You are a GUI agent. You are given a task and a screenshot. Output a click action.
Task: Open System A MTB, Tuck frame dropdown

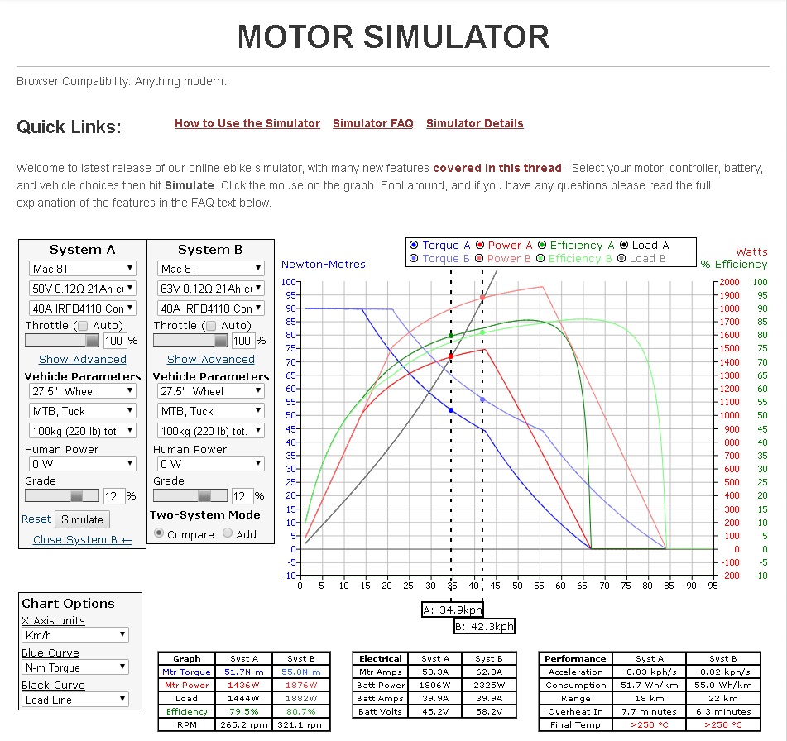(x=83, y=411)
